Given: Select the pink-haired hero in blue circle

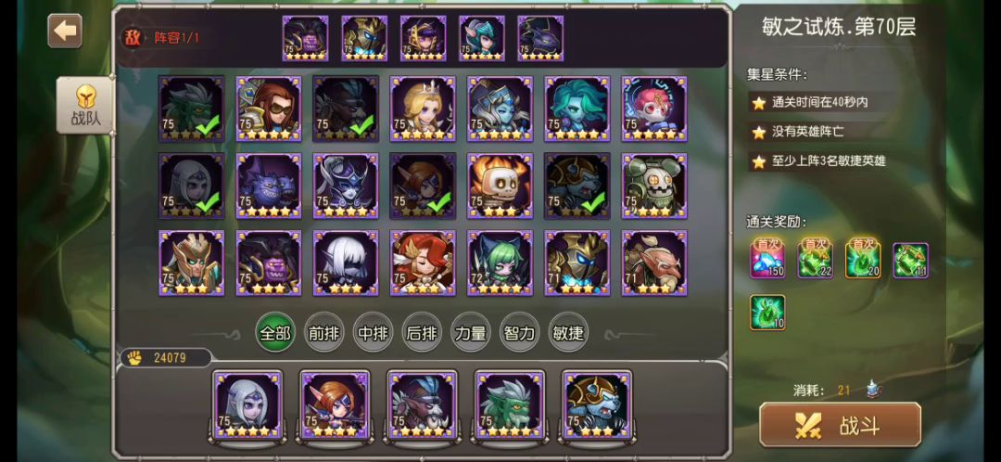Looking at the screenshot, I should (654, 109).
